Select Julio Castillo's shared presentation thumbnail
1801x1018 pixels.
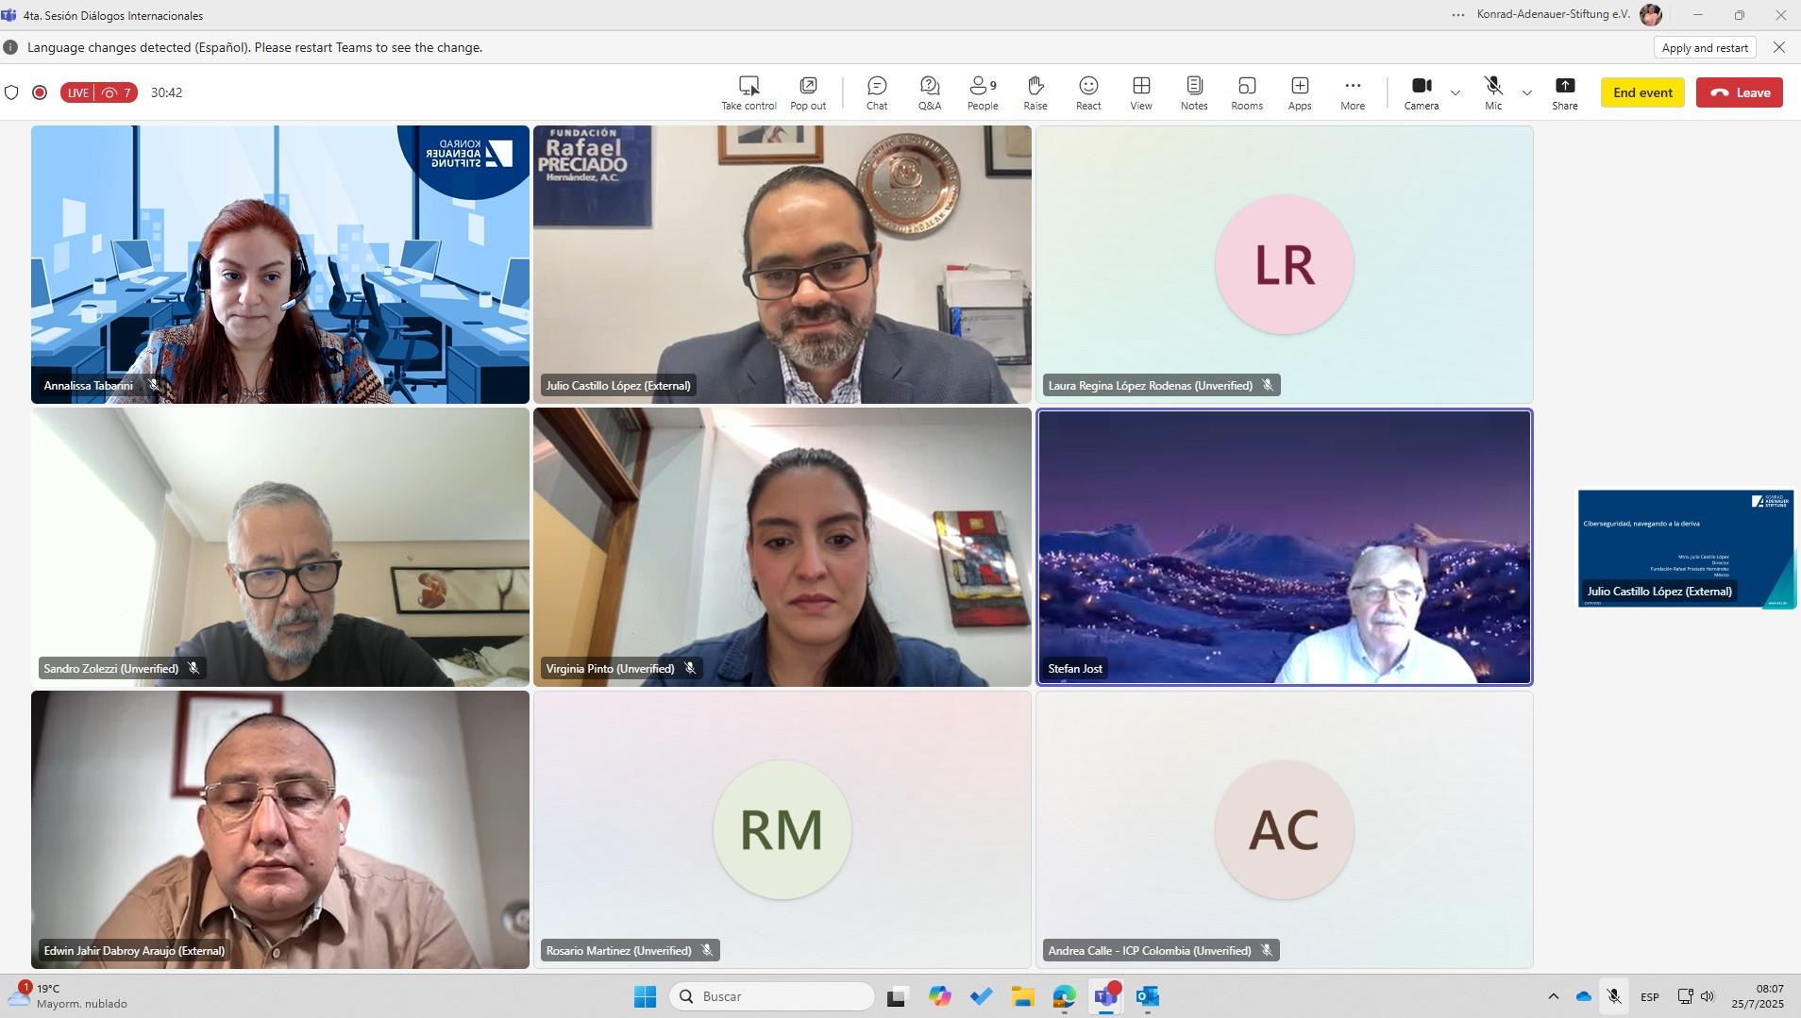(x=1686, y=547)
